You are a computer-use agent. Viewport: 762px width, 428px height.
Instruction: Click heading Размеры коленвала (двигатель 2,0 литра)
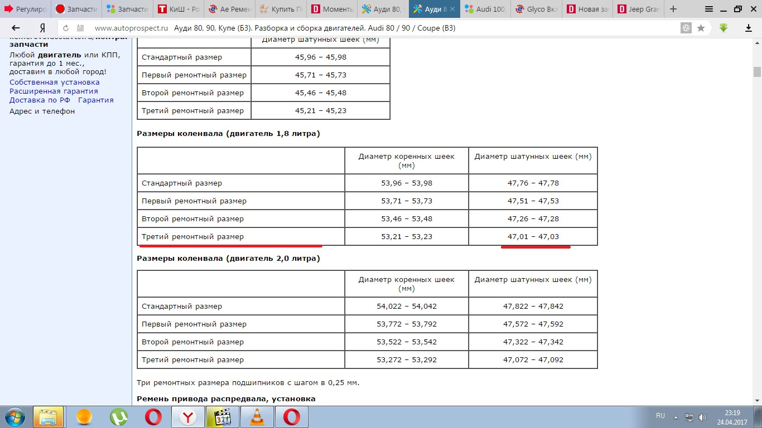tap(228, 259)
